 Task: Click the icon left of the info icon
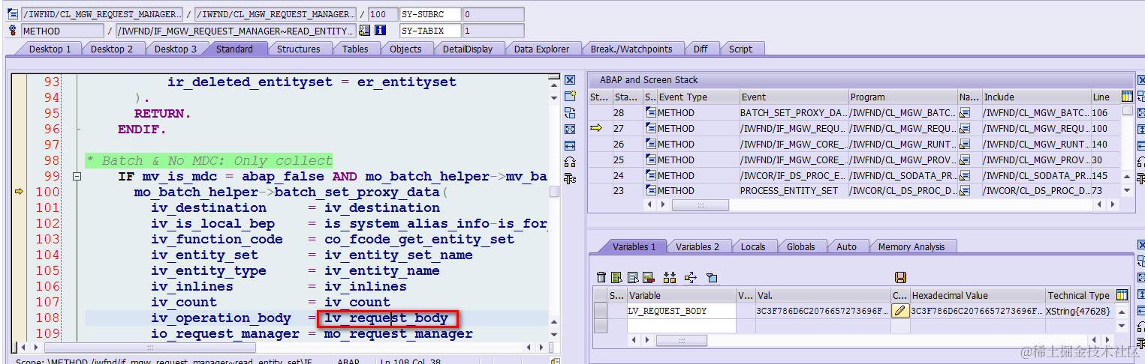click(x=365, y=31)
